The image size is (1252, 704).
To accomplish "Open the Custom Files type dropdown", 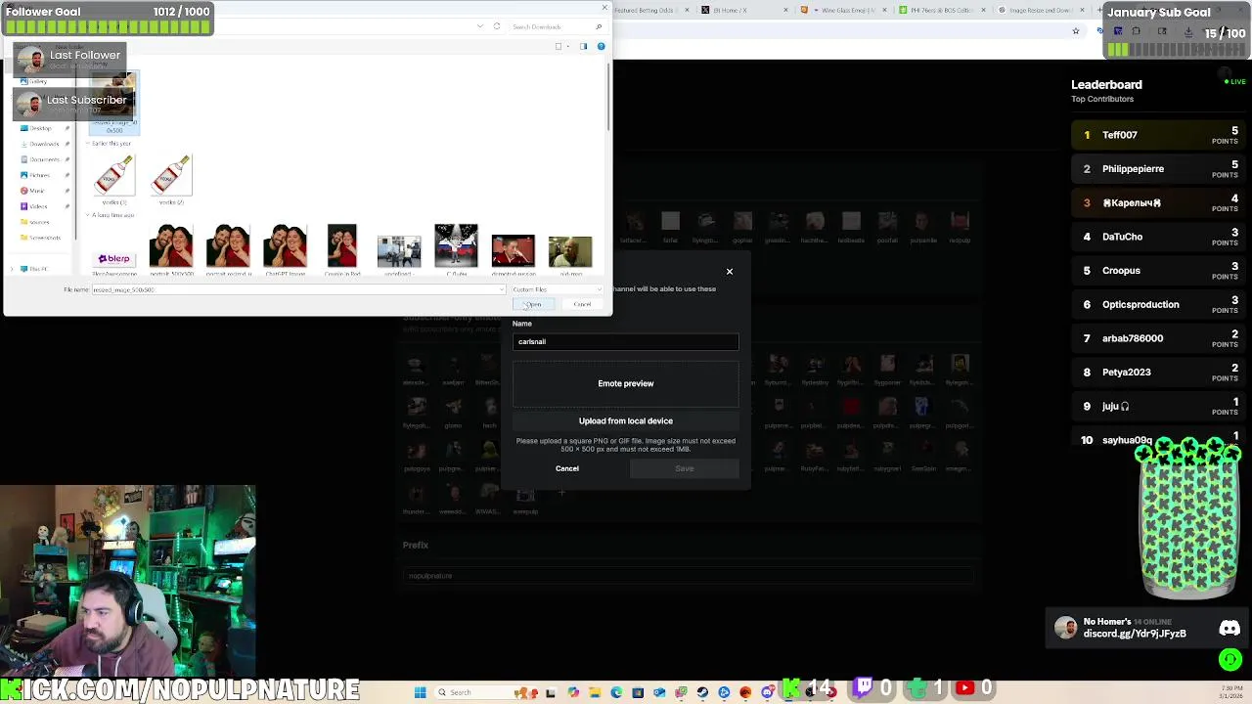I will (558, 289).
